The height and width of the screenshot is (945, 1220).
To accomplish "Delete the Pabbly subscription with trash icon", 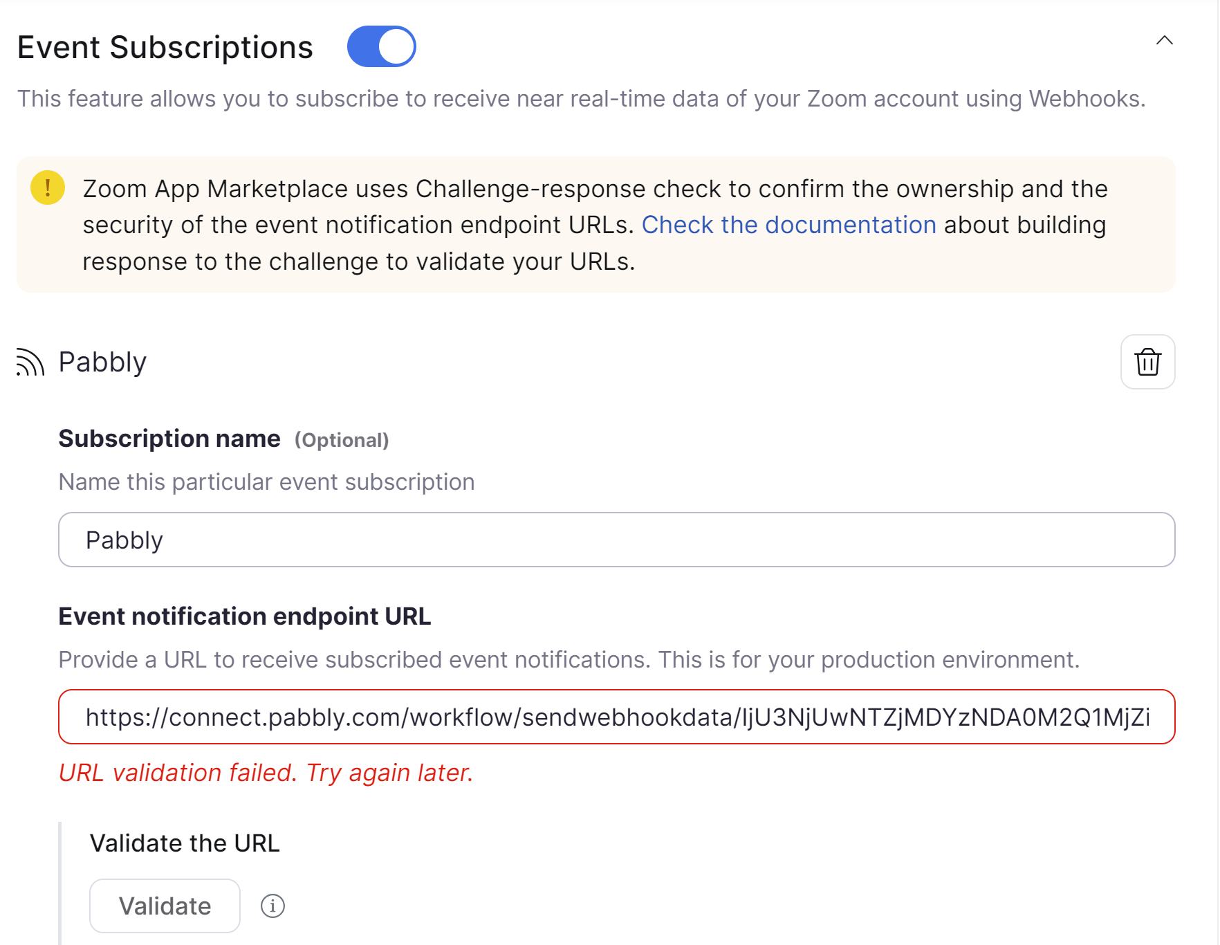I will pyautogui.click(x=1147, y=362).
